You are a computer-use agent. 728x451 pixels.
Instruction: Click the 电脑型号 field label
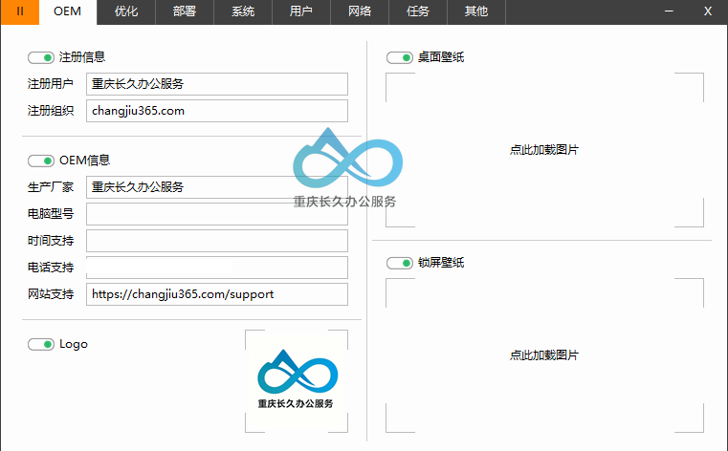click(51, 214)
